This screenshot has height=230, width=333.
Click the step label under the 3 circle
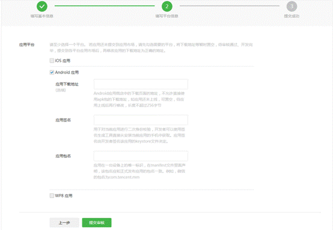coord(292,16)
